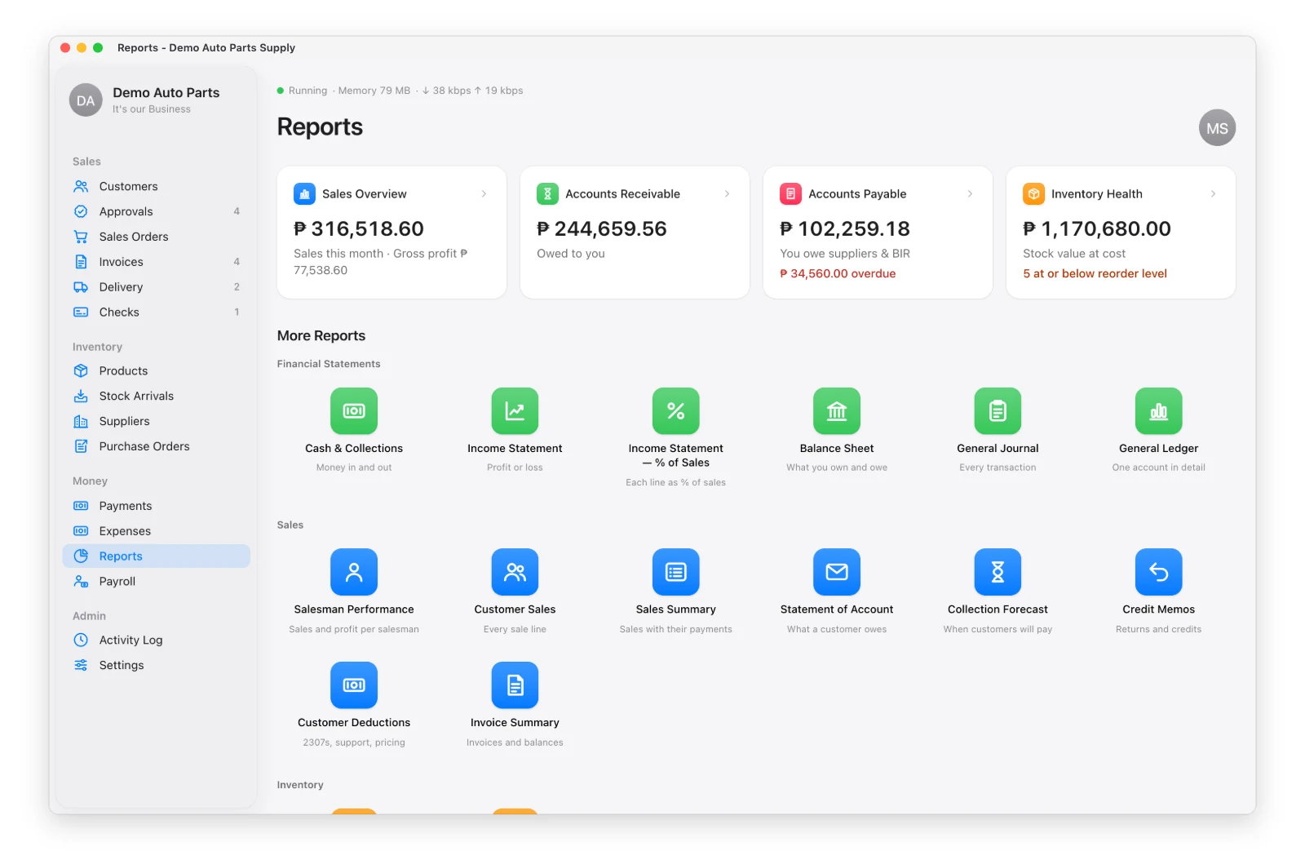Go to Payments sidebar item
Screen dimensions: 1305x851
157,506
